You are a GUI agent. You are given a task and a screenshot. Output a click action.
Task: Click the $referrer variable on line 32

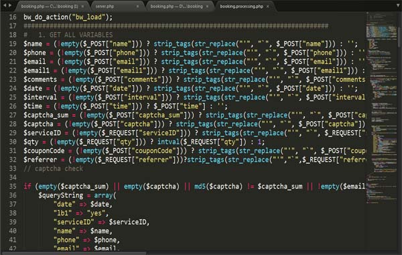(40, 160)
